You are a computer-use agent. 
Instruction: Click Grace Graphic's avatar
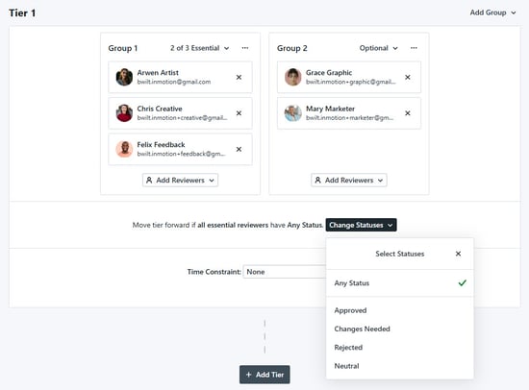click(x=292, y=77)
